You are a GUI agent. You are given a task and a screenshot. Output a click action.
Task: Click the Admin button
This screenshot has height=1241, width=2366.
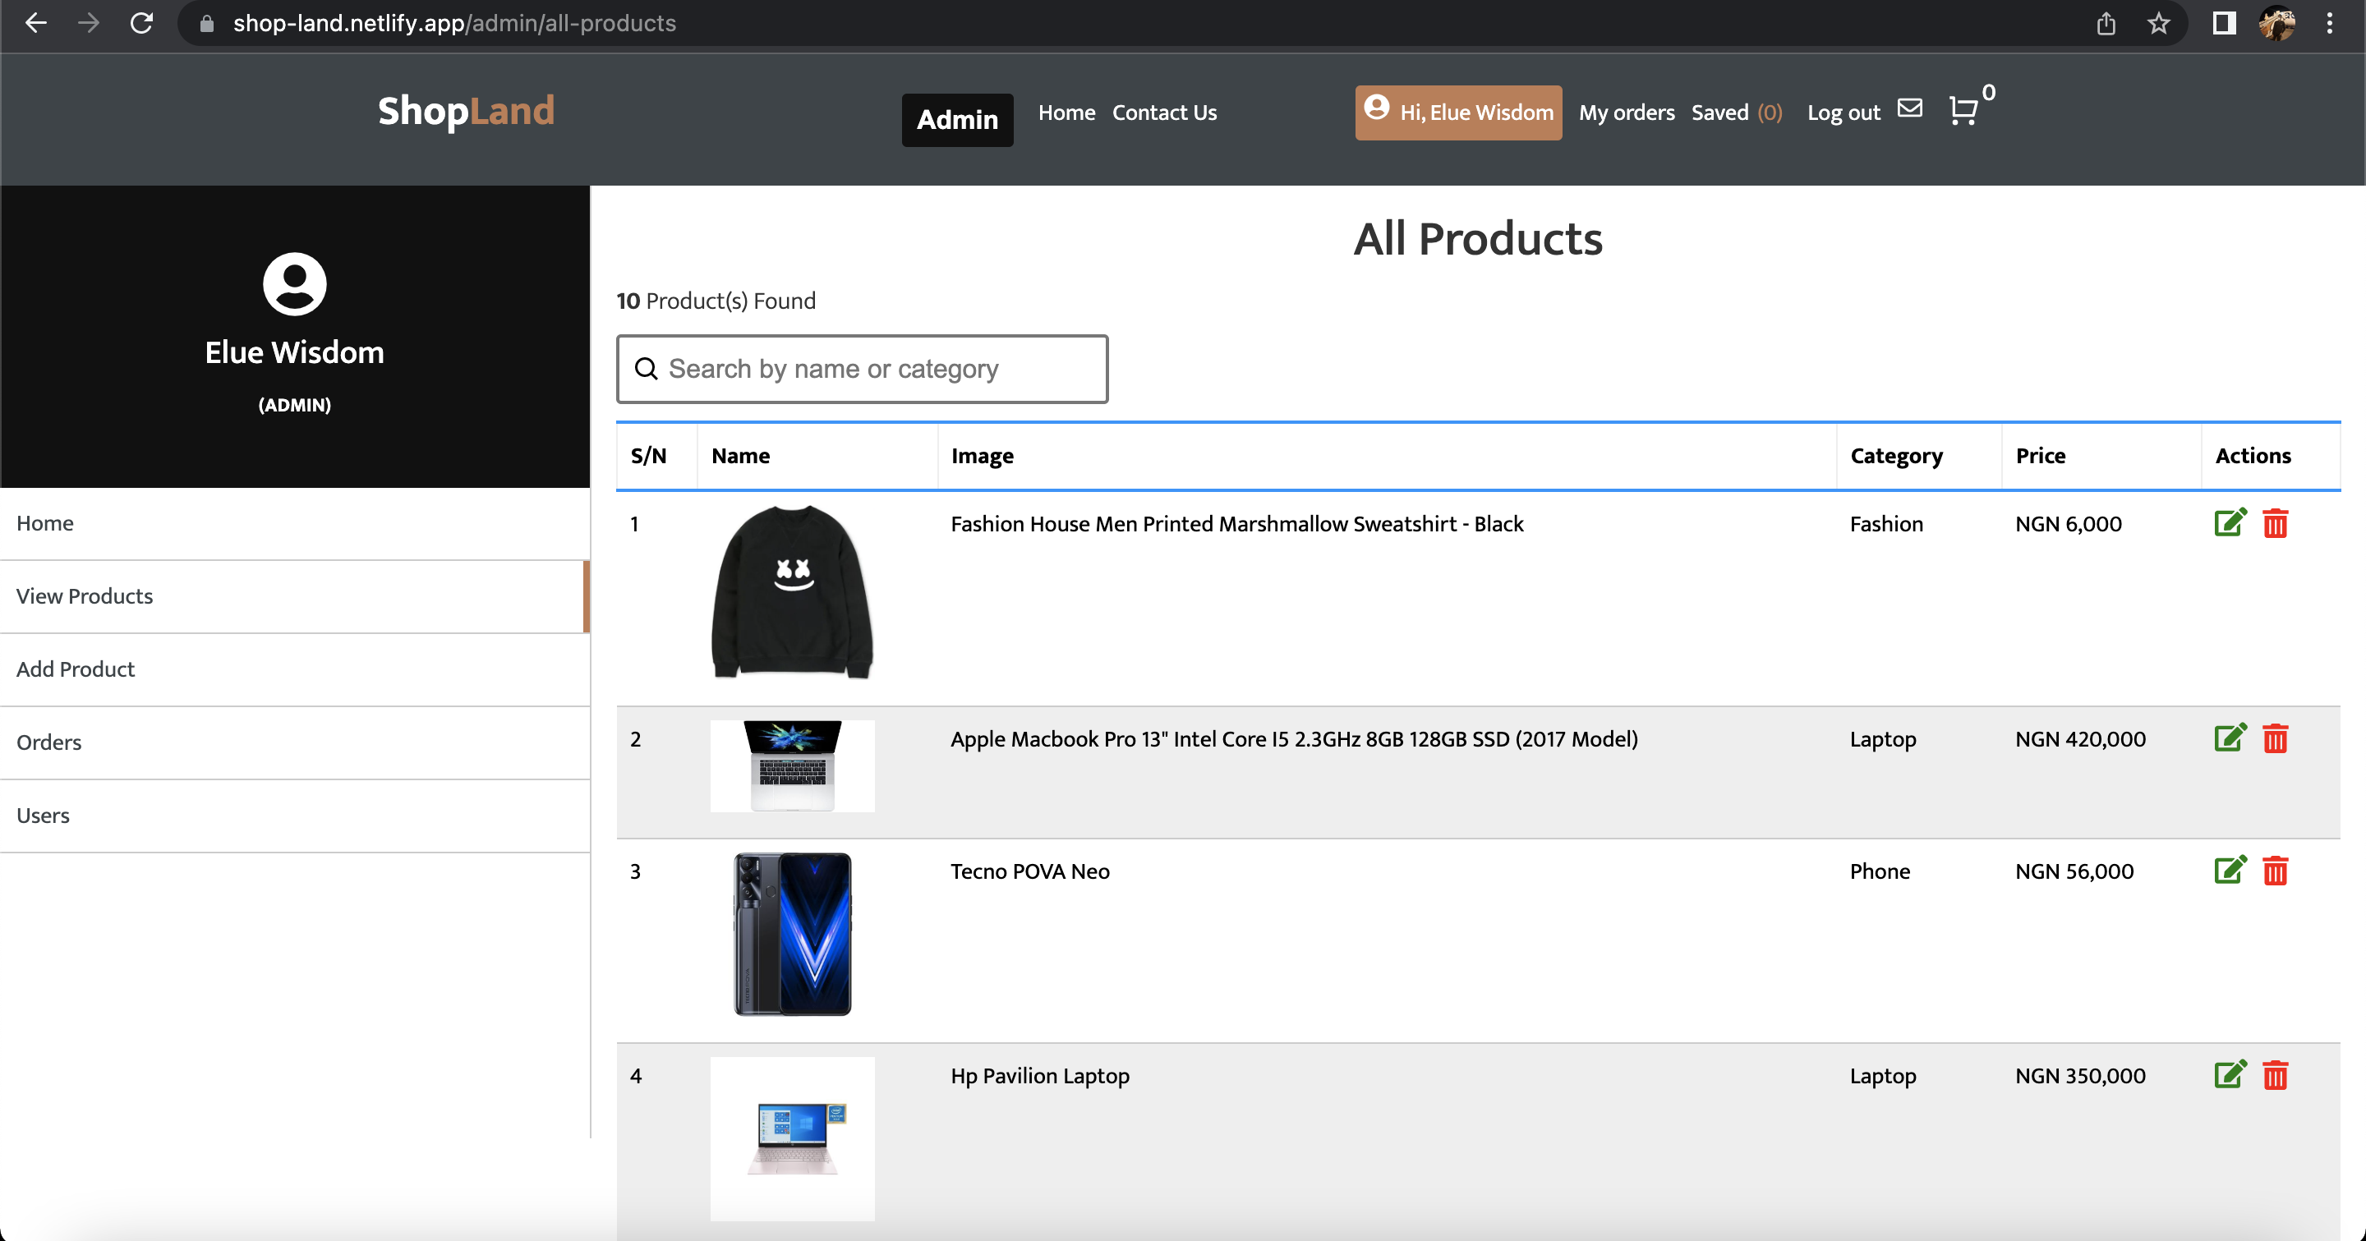pos(956,119)
